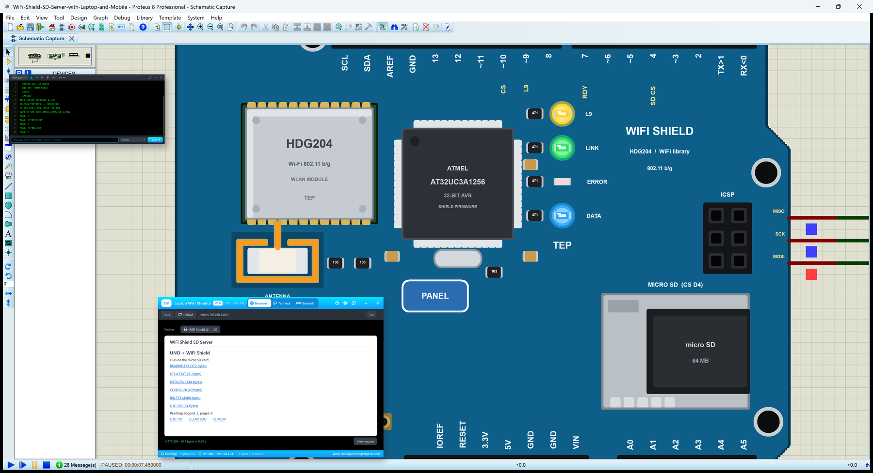This screenshot has height=473, width=873.
Task: Click the Cut scissors icon
Action: pos(265,27)
